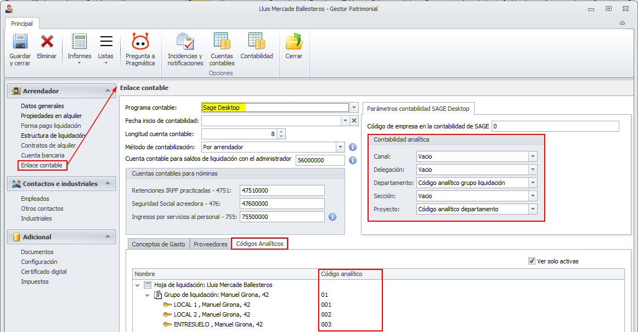Toggle the Ver solo activas checkbox
Image resolution: width=638 pixels, height=332 pixels.
[x=532, y=261]
